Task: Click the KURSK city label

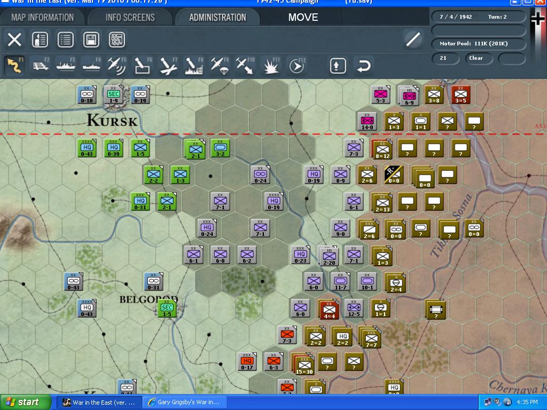Action: [x=112, y=121]
